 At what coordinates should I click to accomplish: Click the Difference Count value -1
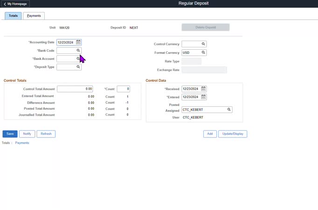pyautogui.click(x=127, y=103)
